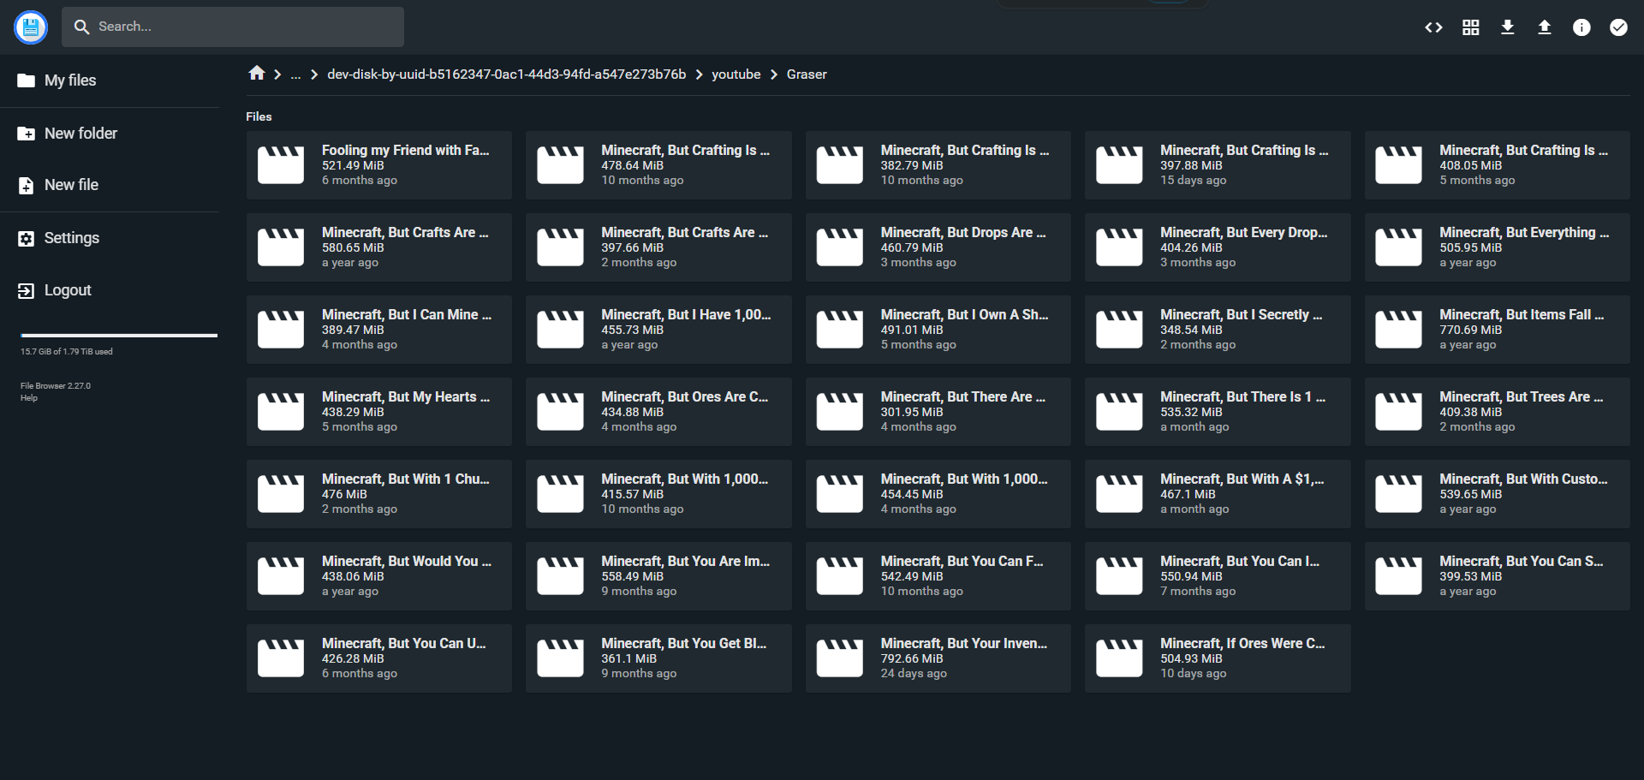Open Settings from the sidebar

point(71,237)
